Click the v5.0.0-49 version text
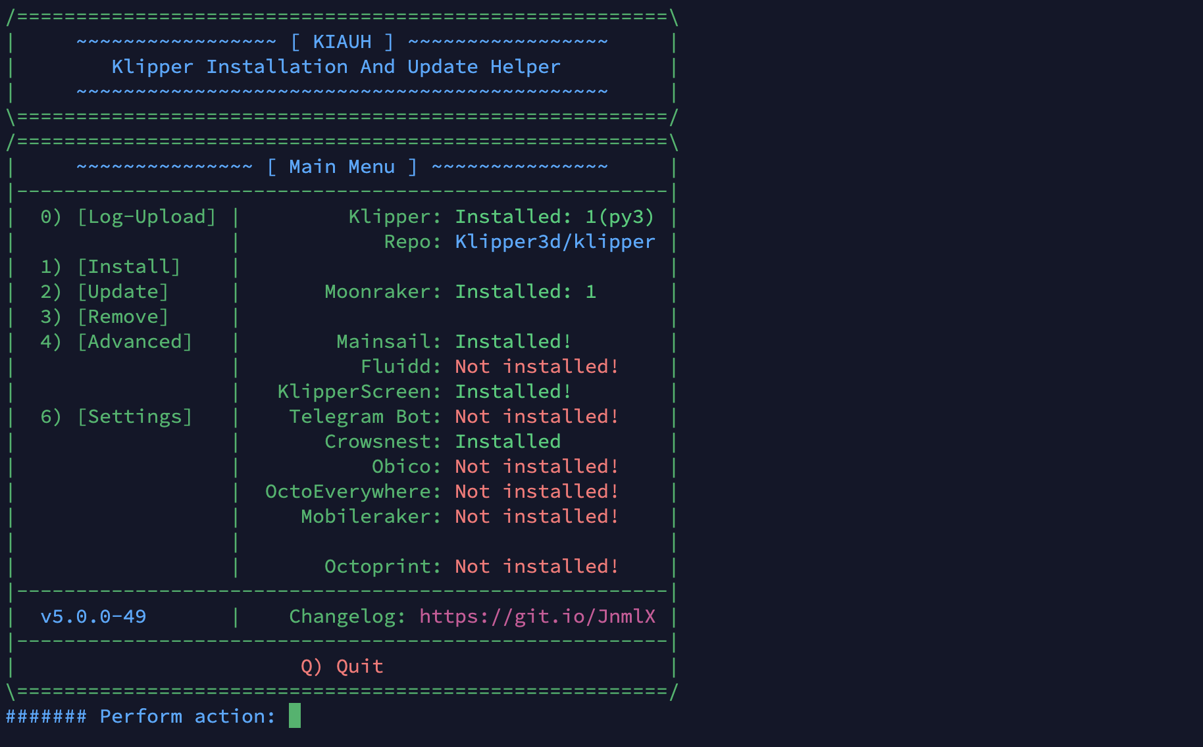This screenshot has height=747, width=1203. pyautogui.click(x=93, y=617)
